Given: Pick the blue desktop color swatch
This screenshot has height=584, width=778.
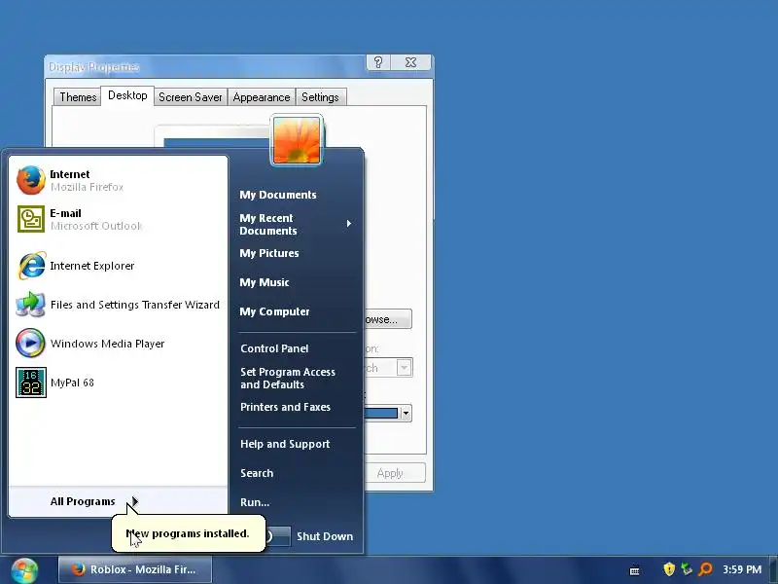Looking at the screenshot, I should 381,413.
